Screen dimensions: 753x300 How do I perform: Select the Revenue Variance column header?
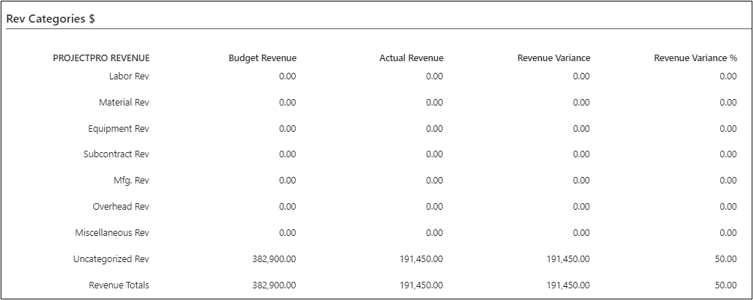553,58
